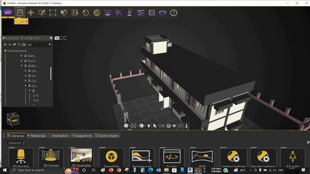Image resolution: width=310 pixels, height=174 pixels.
Task: Switch to the Animation tab
Action: tap(59, 136)
